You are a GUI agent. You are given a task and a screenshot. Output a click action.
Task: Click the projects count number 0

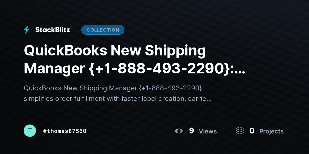click(x=252, y=131)
